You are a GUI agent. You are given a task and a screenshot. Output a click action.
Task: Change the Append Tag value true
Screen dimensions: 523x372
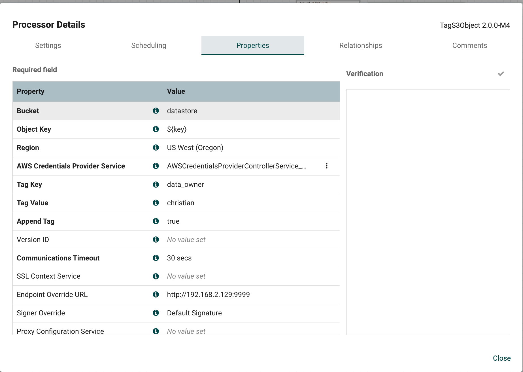[x=173, y=221]
